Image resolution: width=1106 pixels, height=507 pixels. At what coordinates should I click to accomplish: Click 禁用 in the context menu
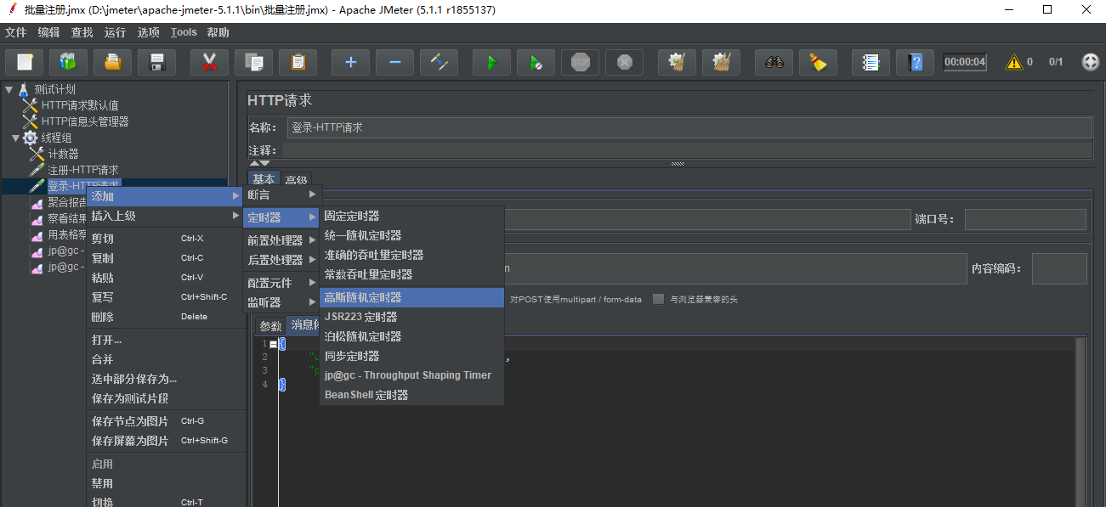[x=165, y=483]
